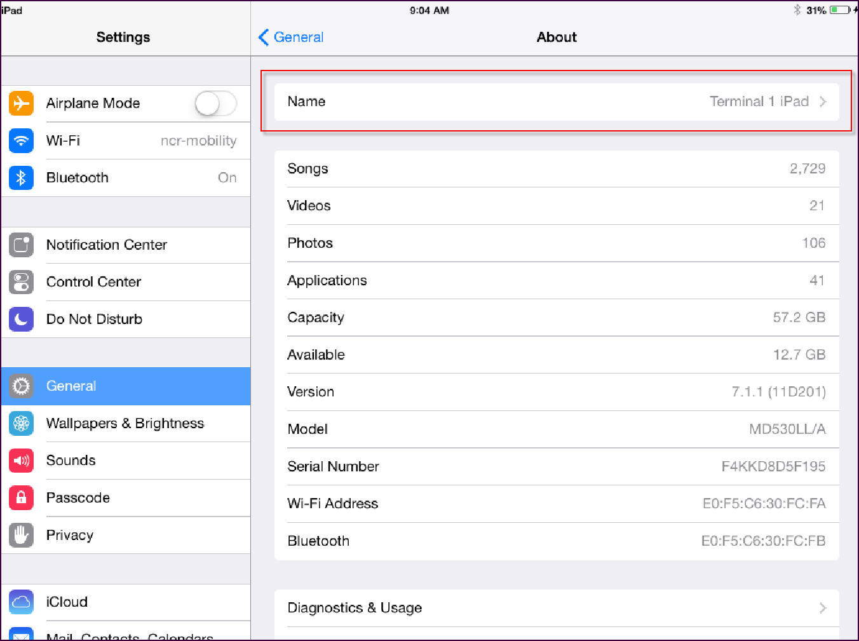
Task: Open Passcode settings
Action: [x=126, y=497]
